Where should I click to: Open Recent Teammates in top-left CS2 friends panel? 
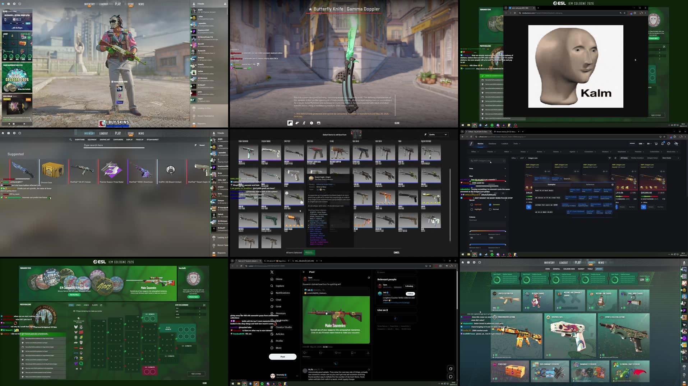(x=206, y=116)
